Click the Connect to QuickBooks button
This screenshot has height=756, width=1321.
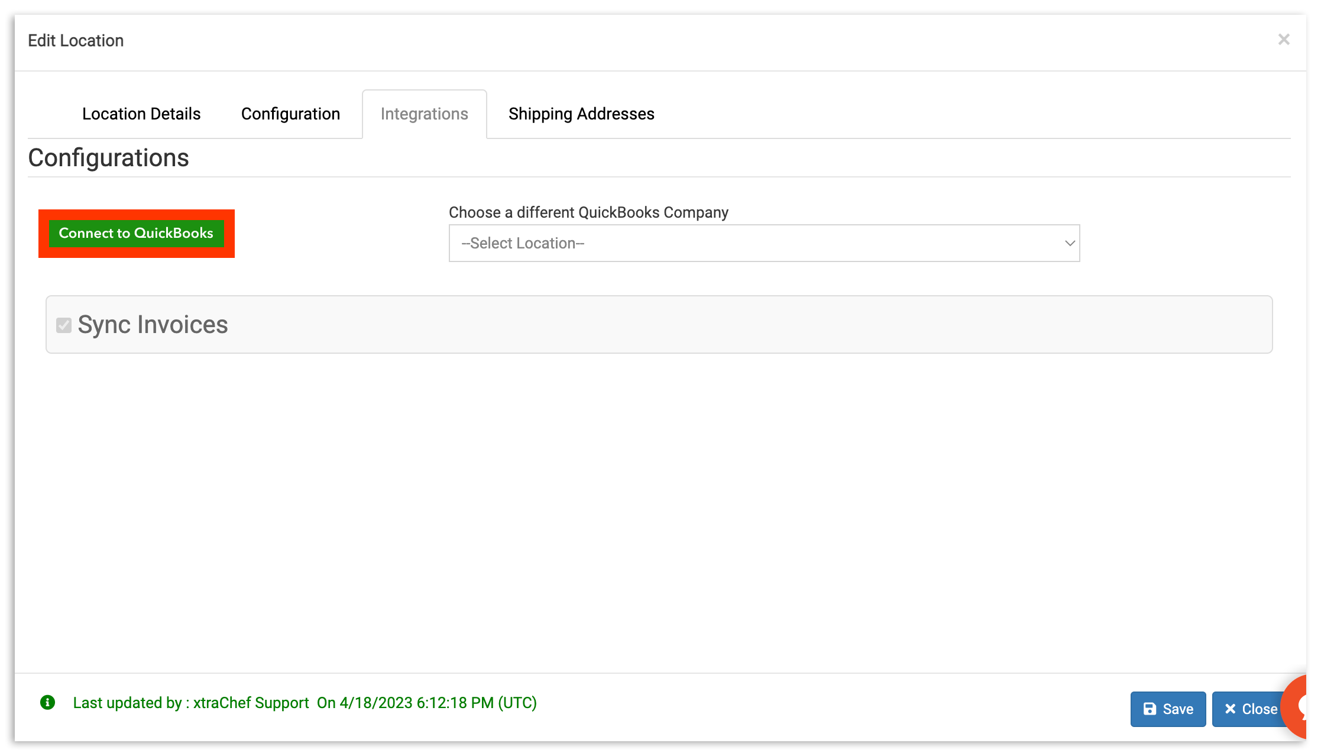point(136,233)
